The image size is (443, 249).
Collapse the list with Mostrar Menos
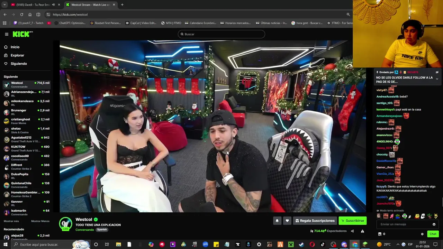pyautogui.click(x=40, y=221)
